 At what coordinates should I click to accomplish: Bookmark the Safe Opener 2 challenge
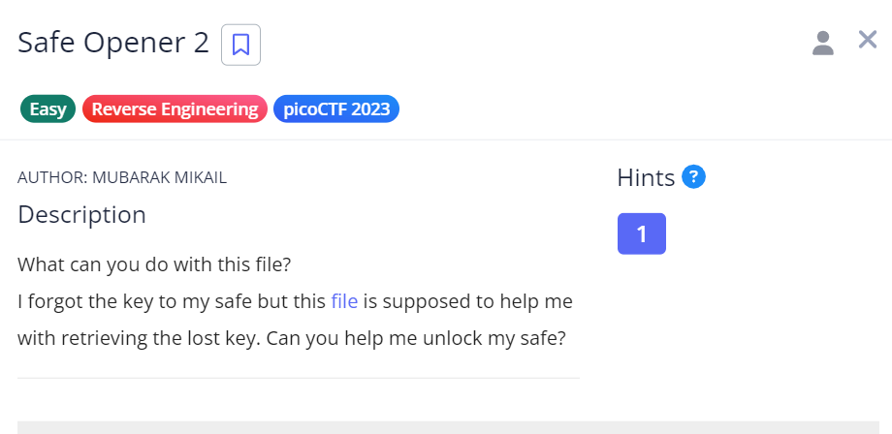pyautogui.click(x=240, y=45)
